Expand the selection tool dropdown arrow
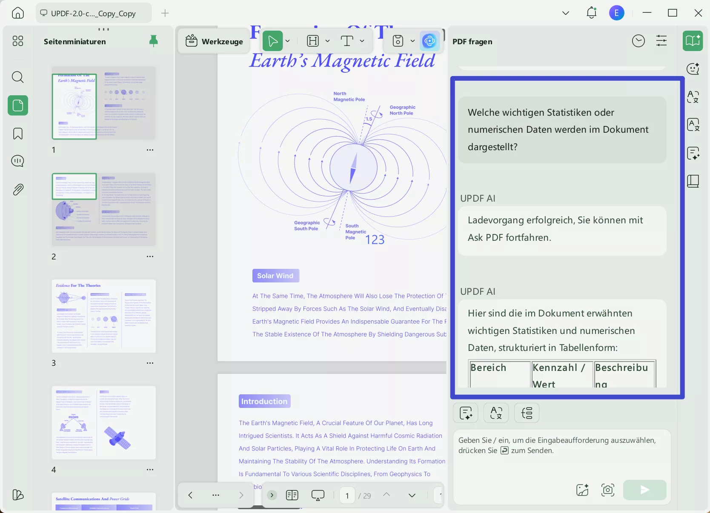The width and height of the screenshot is (710, 513). 288,41
